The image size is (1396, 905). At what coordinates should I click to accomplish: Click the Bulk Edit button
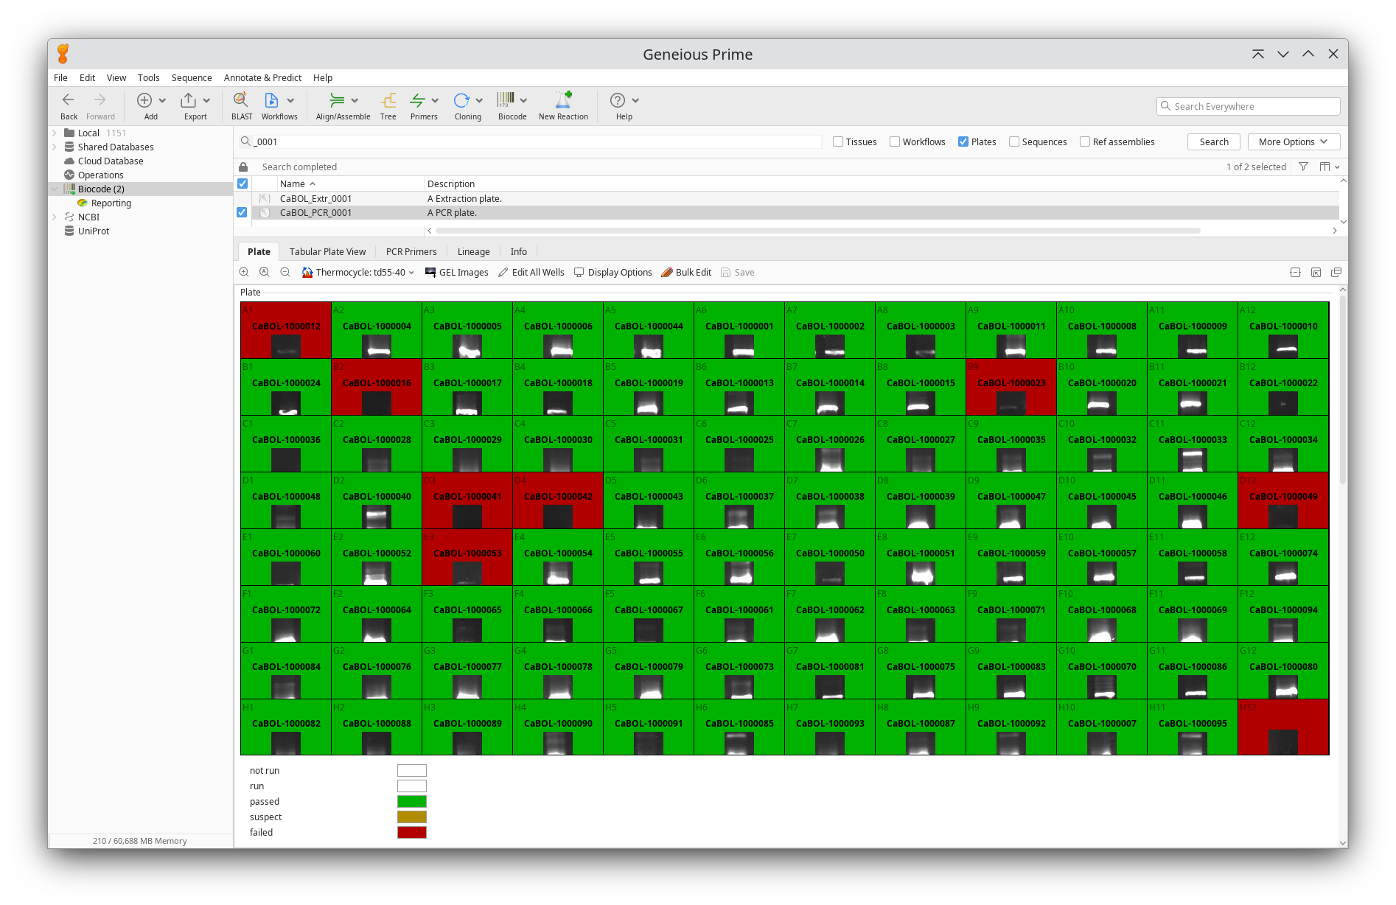pyautogui.click(x=686, y=273)
